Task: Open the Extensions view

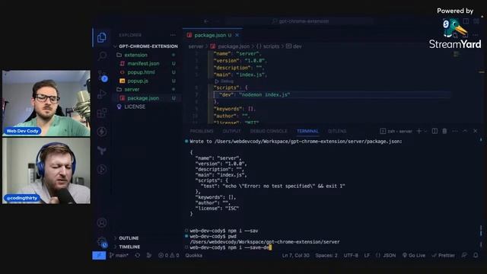Action: [x=102, y=113]
